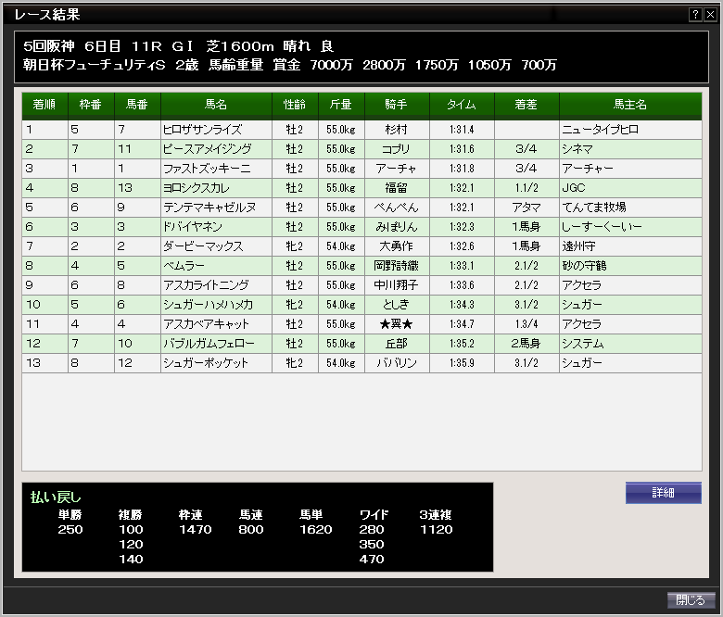Sort by 騎手 column header

[x=397, y=106]
